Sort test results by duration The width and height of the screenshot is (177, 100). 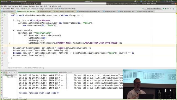[12, 72]
